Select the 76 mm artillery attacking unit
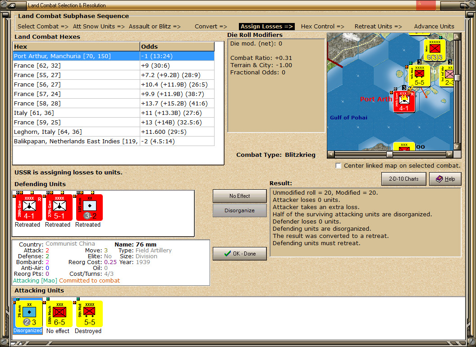 (x=29, y=314)
